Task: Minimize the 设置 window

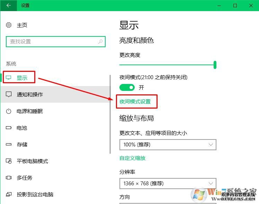Action: 219,6
